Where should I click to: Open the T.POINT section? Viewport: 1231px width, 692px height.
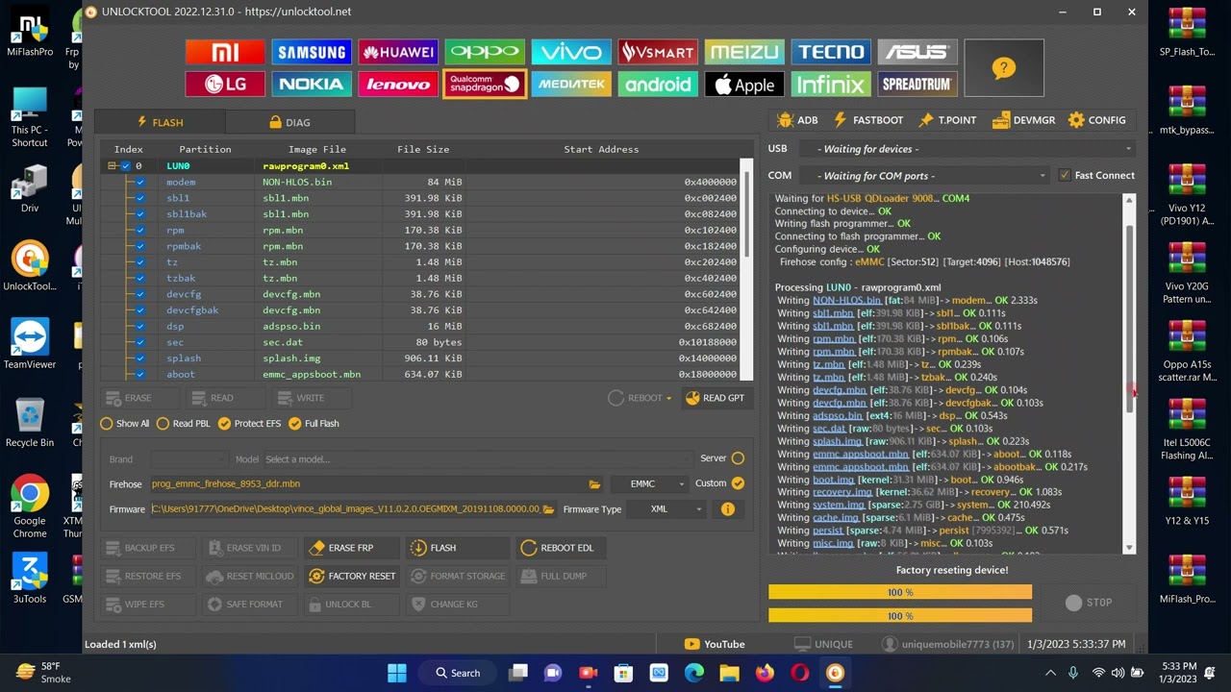click(x=947, y=120)
